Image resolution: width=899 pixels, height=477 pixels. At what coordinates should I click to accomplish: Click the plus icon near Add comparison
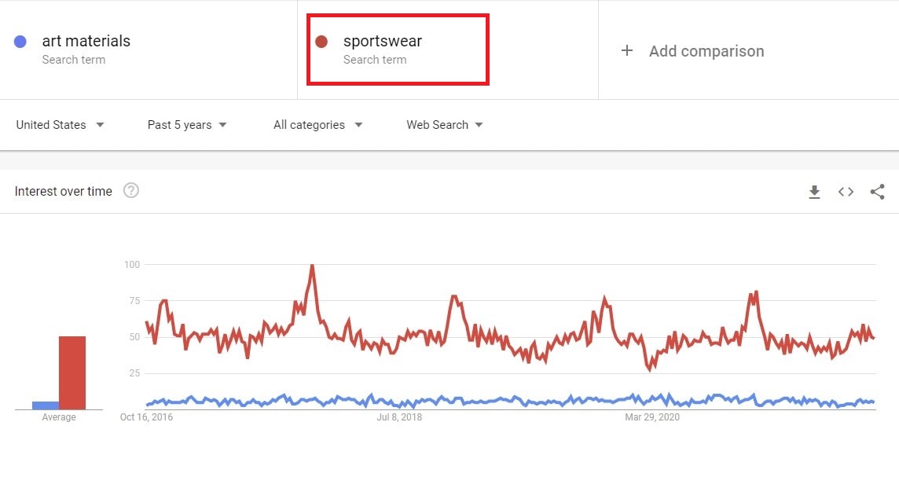click(x=627, y=50)
